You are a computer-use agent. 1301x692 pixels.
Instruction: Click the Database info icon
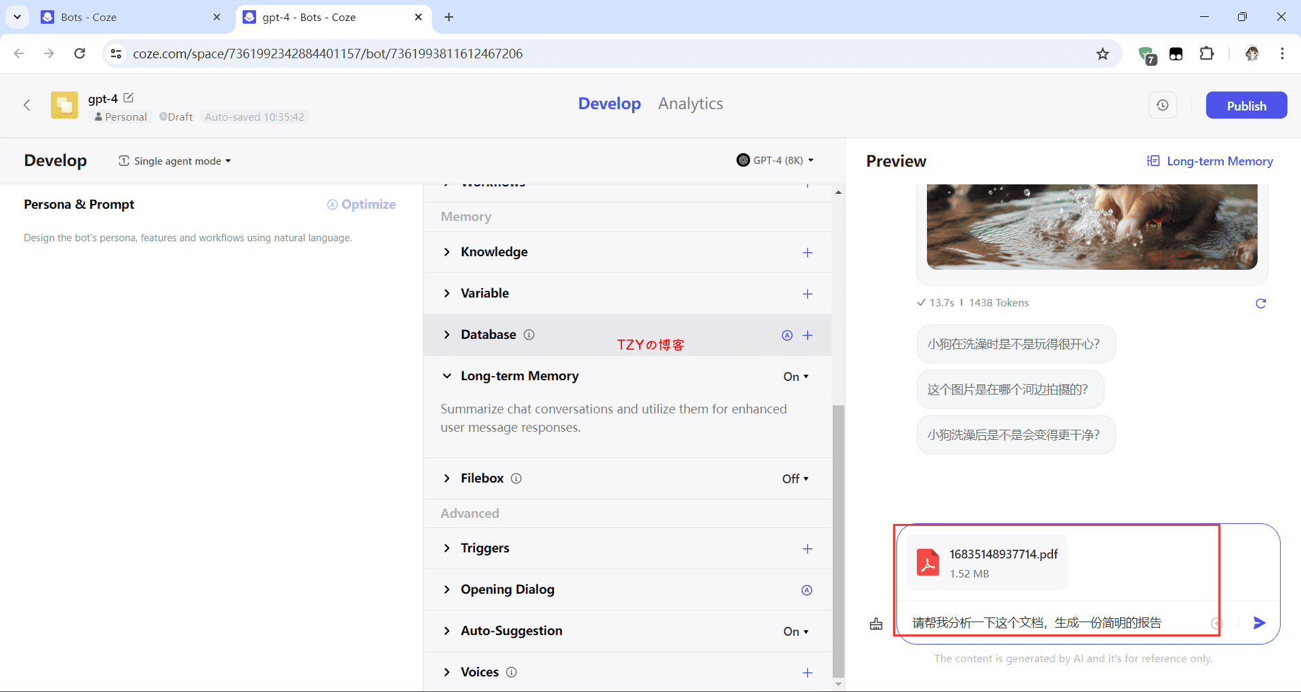[x=529, y=335]
